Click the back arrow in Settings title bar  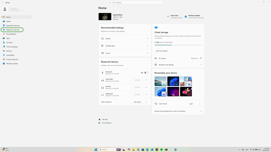coord(2,3)
